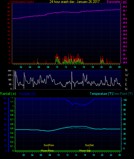Click the S compass direction label

point(126,80)
